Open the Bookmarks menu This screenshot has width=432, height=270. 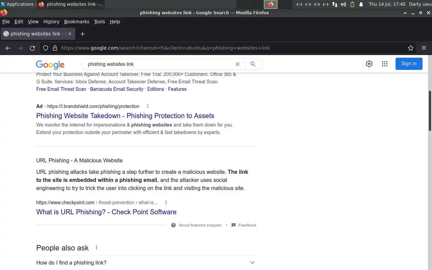click(x=77, y=22)
